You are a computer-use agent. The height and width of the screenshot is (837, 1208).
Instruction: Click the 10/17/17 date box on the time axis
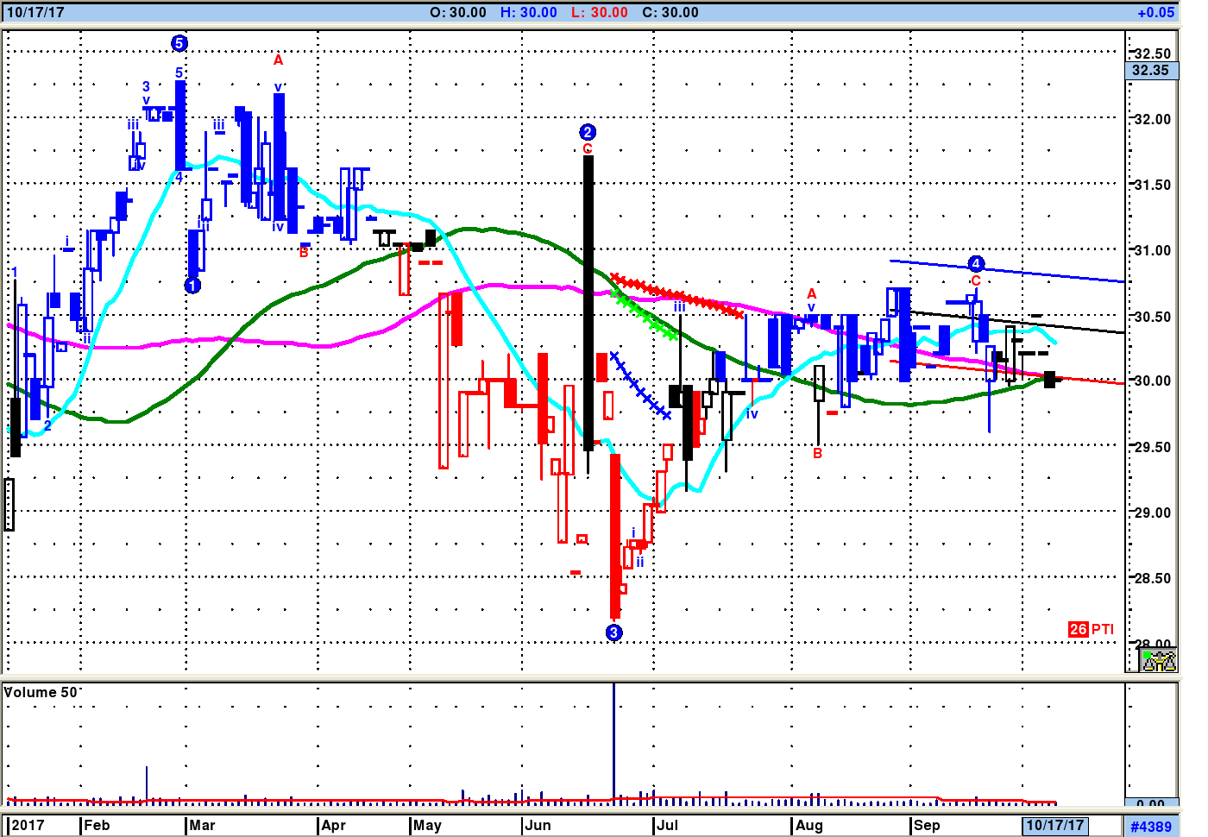1054,825
